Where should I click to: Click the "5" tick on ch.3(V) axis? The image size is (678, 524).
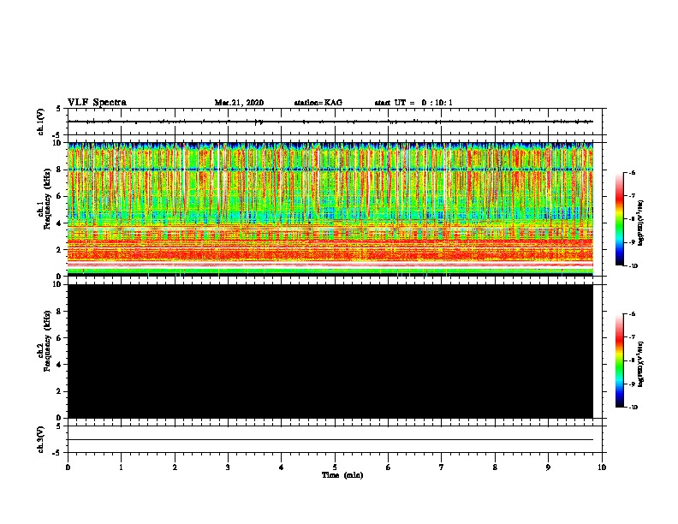(x=59, y=426)
